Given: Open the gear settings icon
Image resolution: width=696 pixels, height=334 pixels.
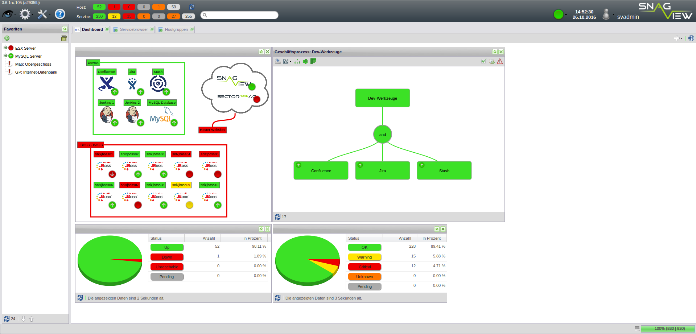Looking at the screenshot, I should (25, 14).
